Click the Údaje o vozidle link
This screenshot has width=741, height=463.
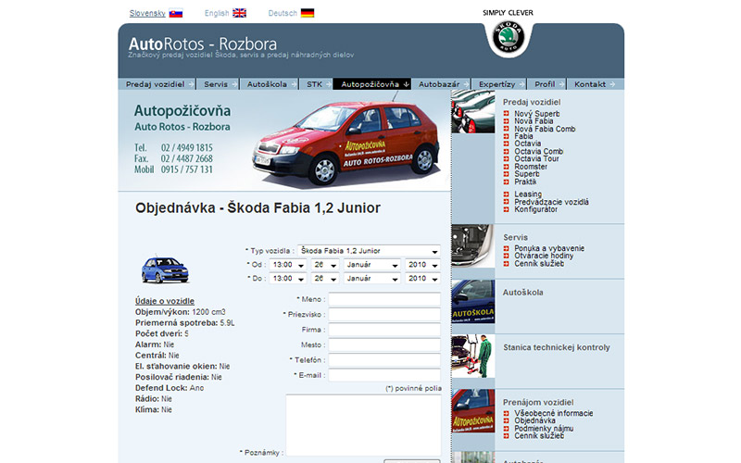click(165, 301)
